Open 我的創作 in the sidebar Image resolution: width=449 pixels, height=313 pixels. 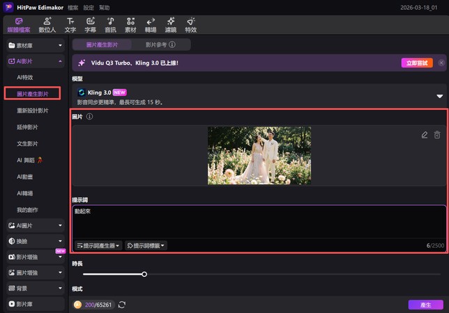point(27,210)
